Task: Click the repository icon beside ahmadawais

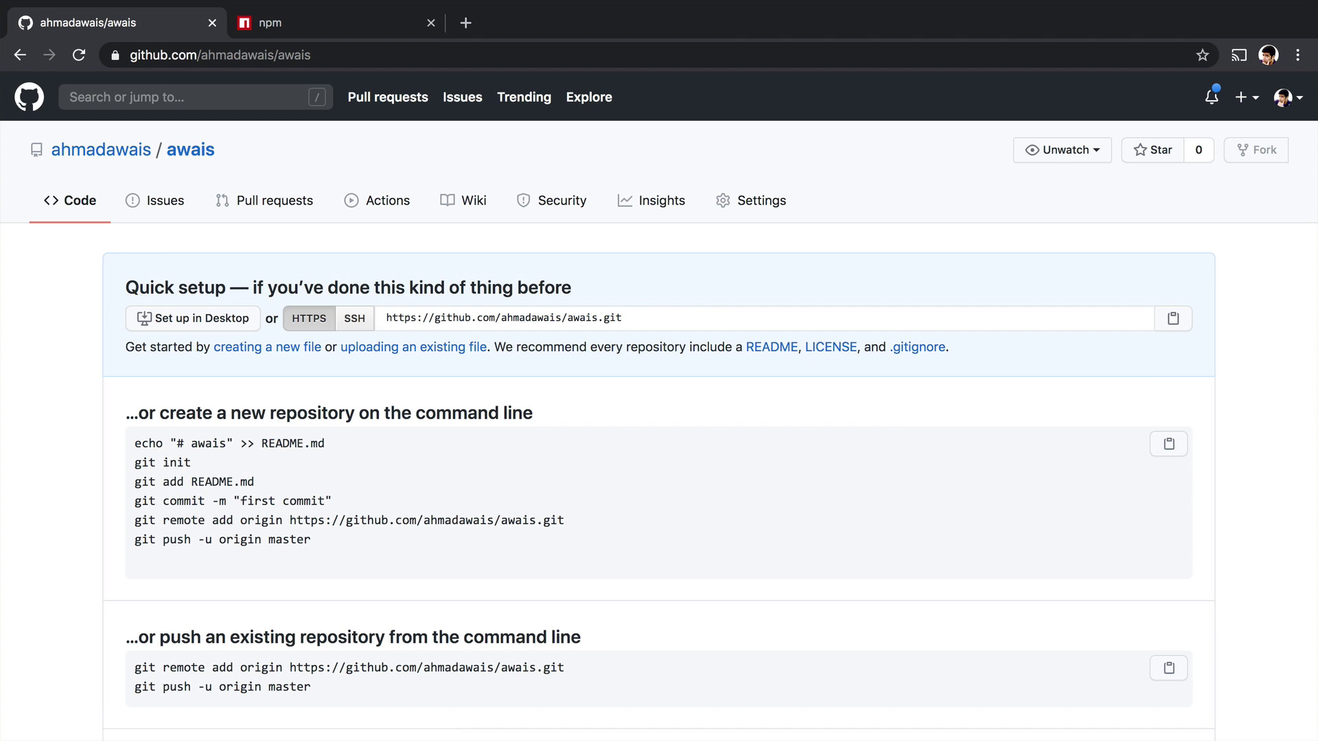Action: 36,150
